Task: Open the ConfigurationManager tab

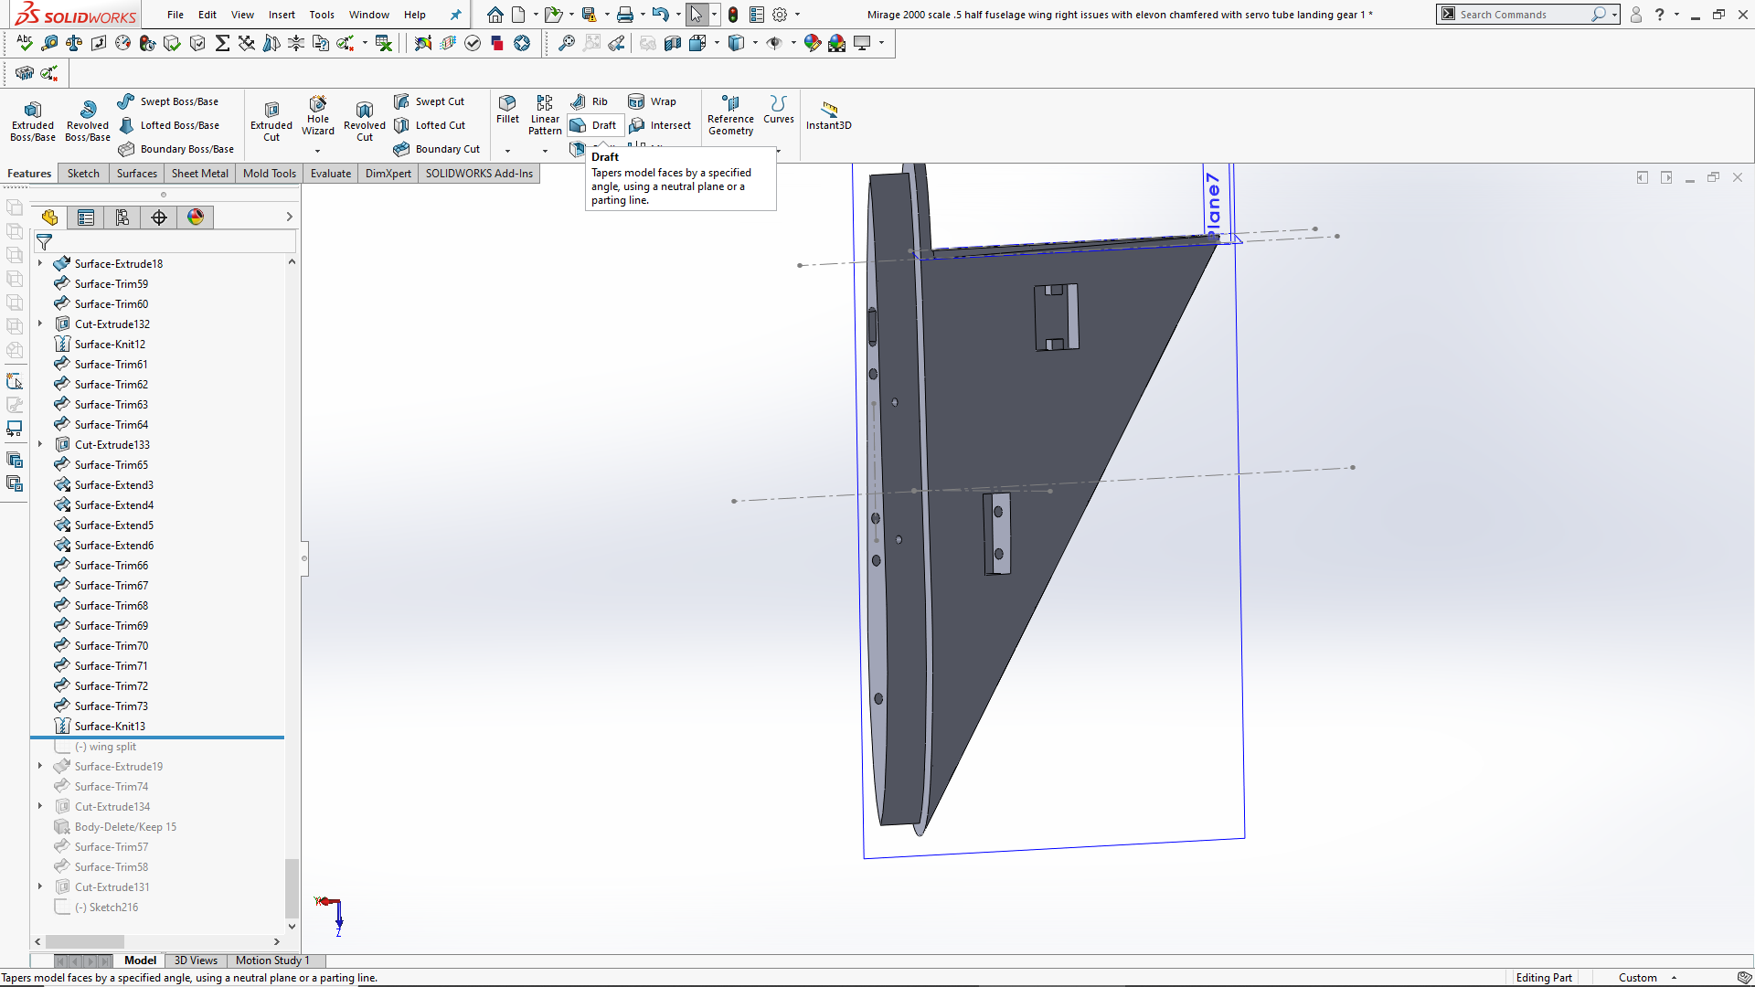Action: tap(122, 218)
